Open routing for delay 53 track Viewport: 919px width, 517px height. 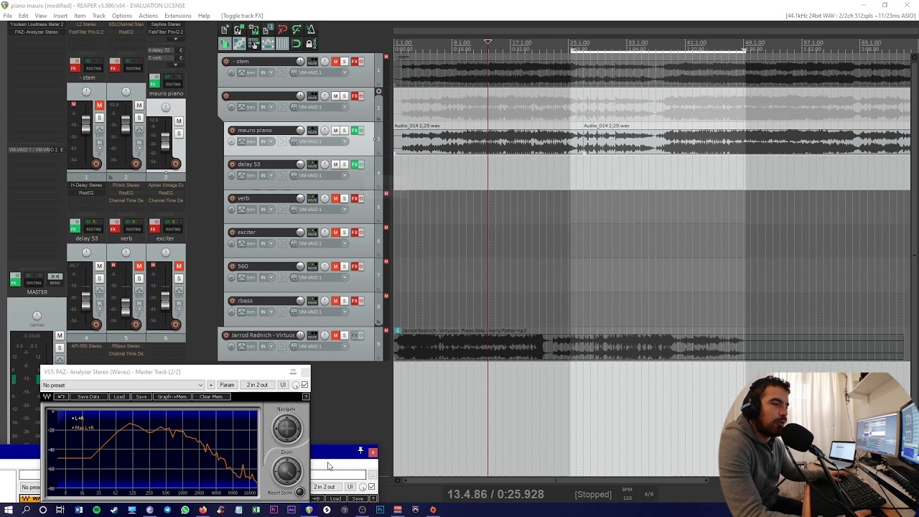[x=312, y=164]
